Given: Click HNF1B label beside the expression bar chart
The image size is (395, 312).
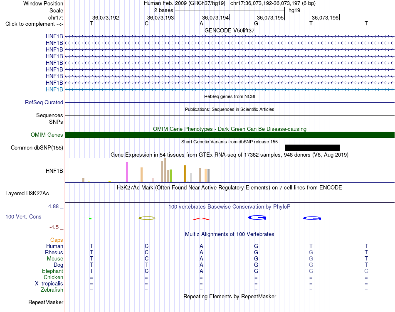Looking at the screenshot, I should 54,171.
